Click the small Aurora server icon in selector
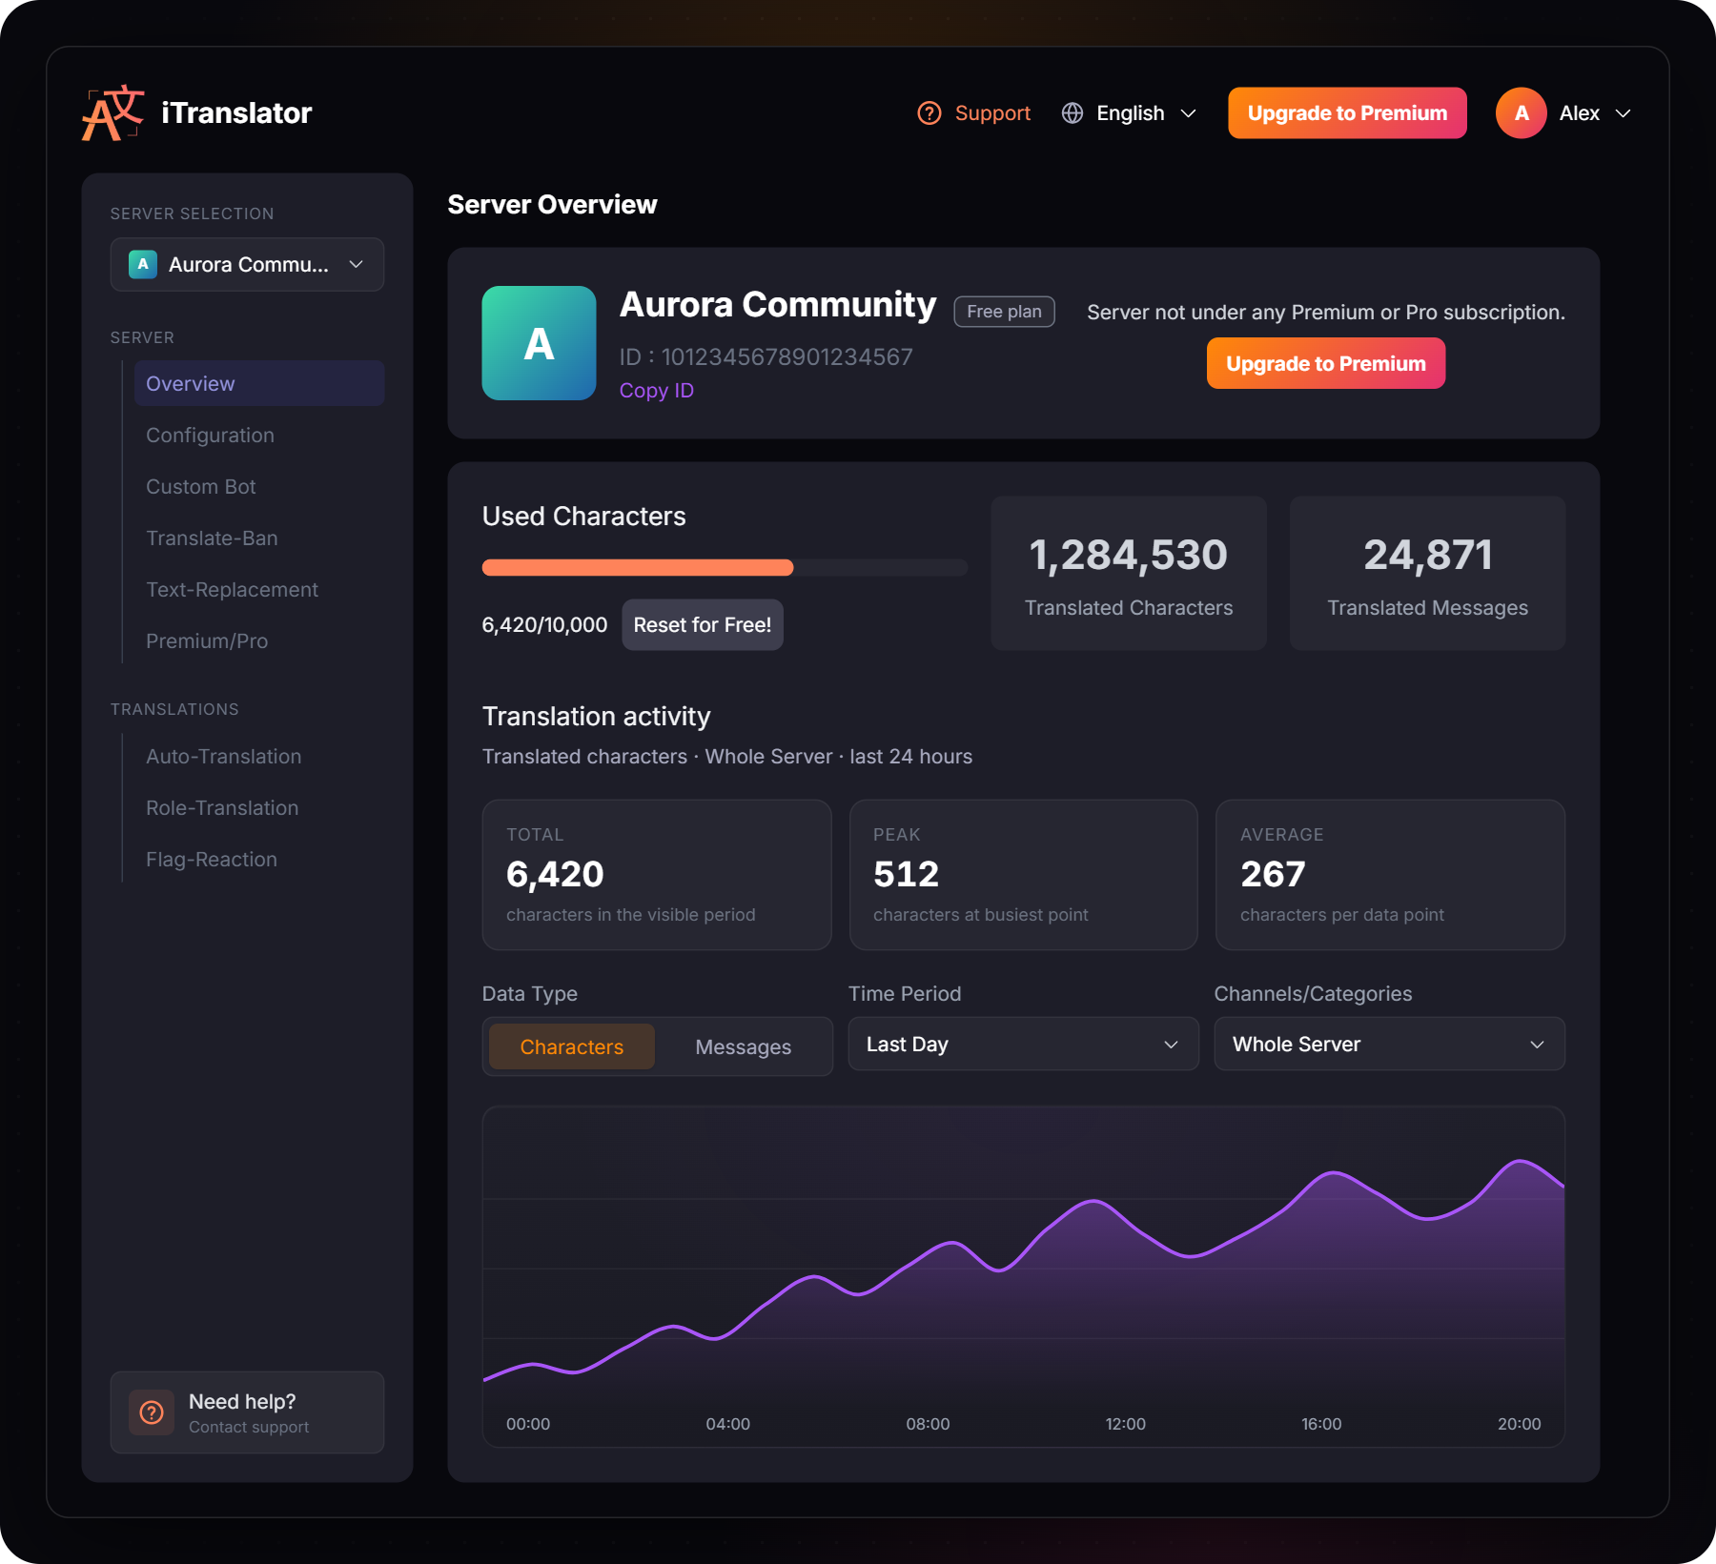Image resolution: width=1716 pixels, height=1564 pixels. pyautogui.click(x=143, y=264)
